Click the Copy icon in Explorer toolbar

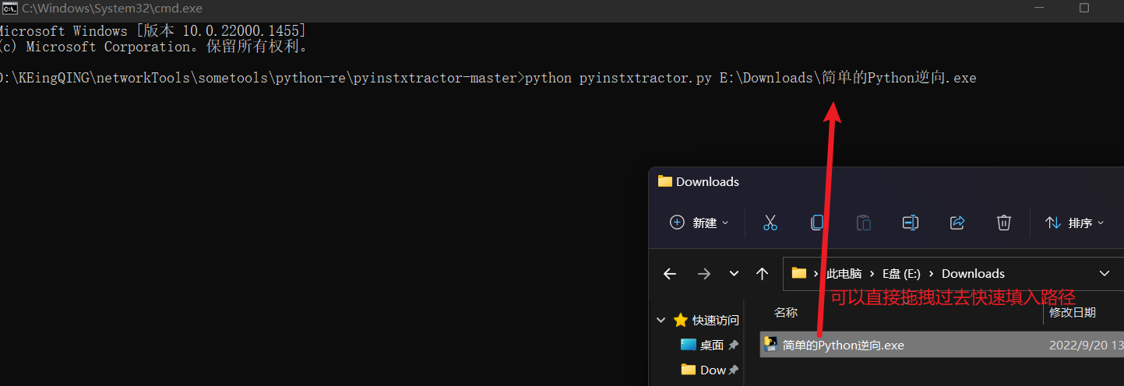(x=817, y=223)
